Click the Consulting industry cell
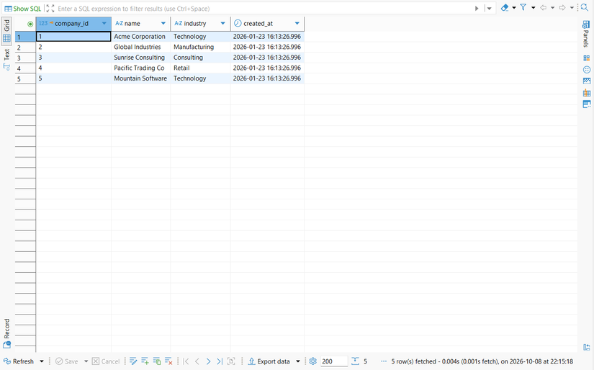Viewport: 594px width, 370px height. point(200,58)
